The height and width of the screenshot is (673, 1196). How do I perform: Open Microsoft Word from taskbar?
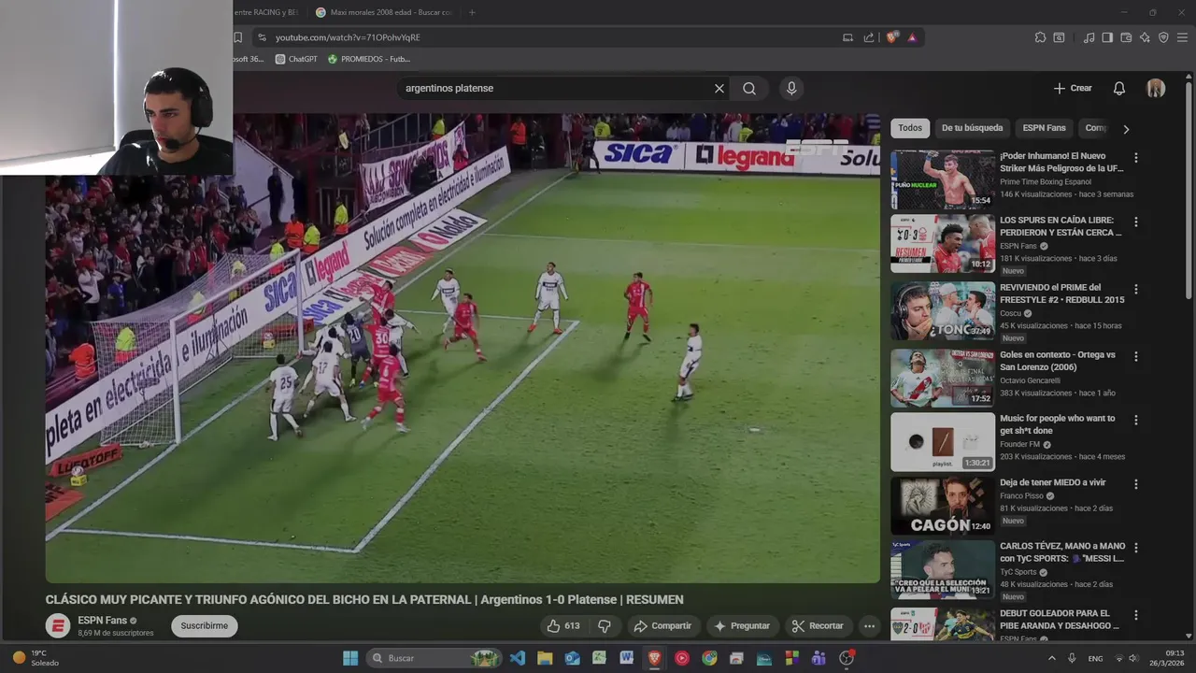pyautogui.click(x=626, y=658)
